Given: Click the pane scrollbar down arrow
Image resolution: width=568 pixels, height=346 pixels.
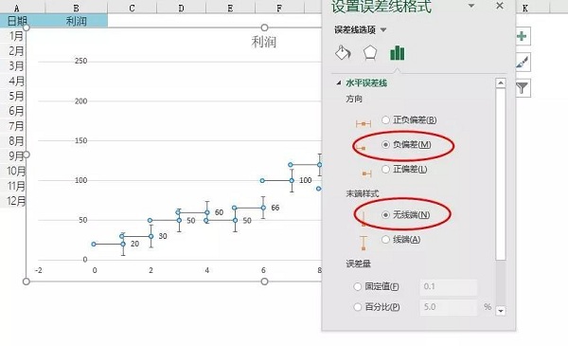Looking at the screenshot, I should tap(501, 311).
